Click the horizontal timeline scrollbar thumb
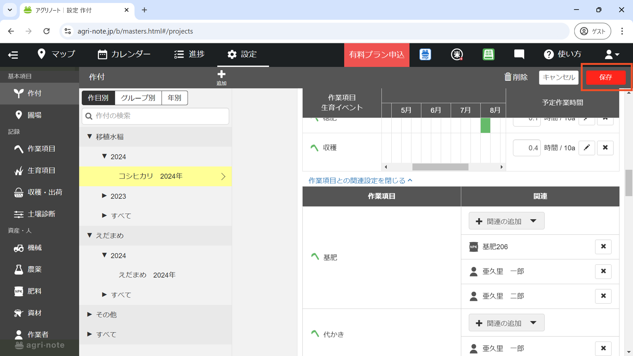 click(x=440, y=167)
